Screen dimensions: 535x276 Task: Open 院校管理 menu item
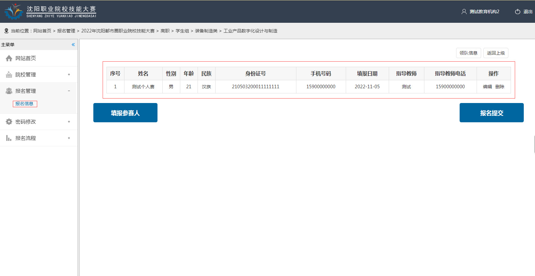[x=26, y=74]
